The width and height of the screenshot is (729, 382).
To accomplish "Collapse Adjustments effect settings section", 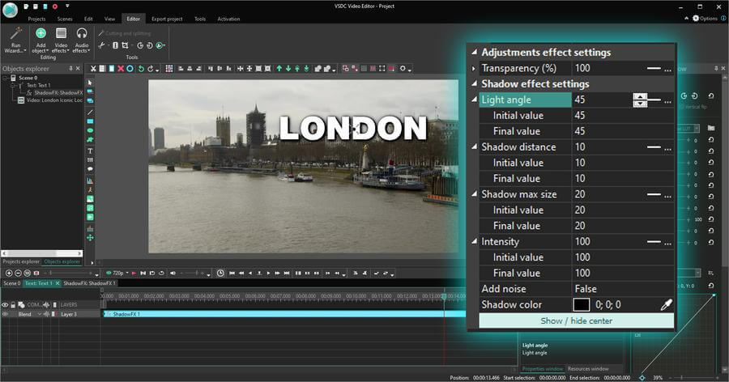I will (474, 52).
